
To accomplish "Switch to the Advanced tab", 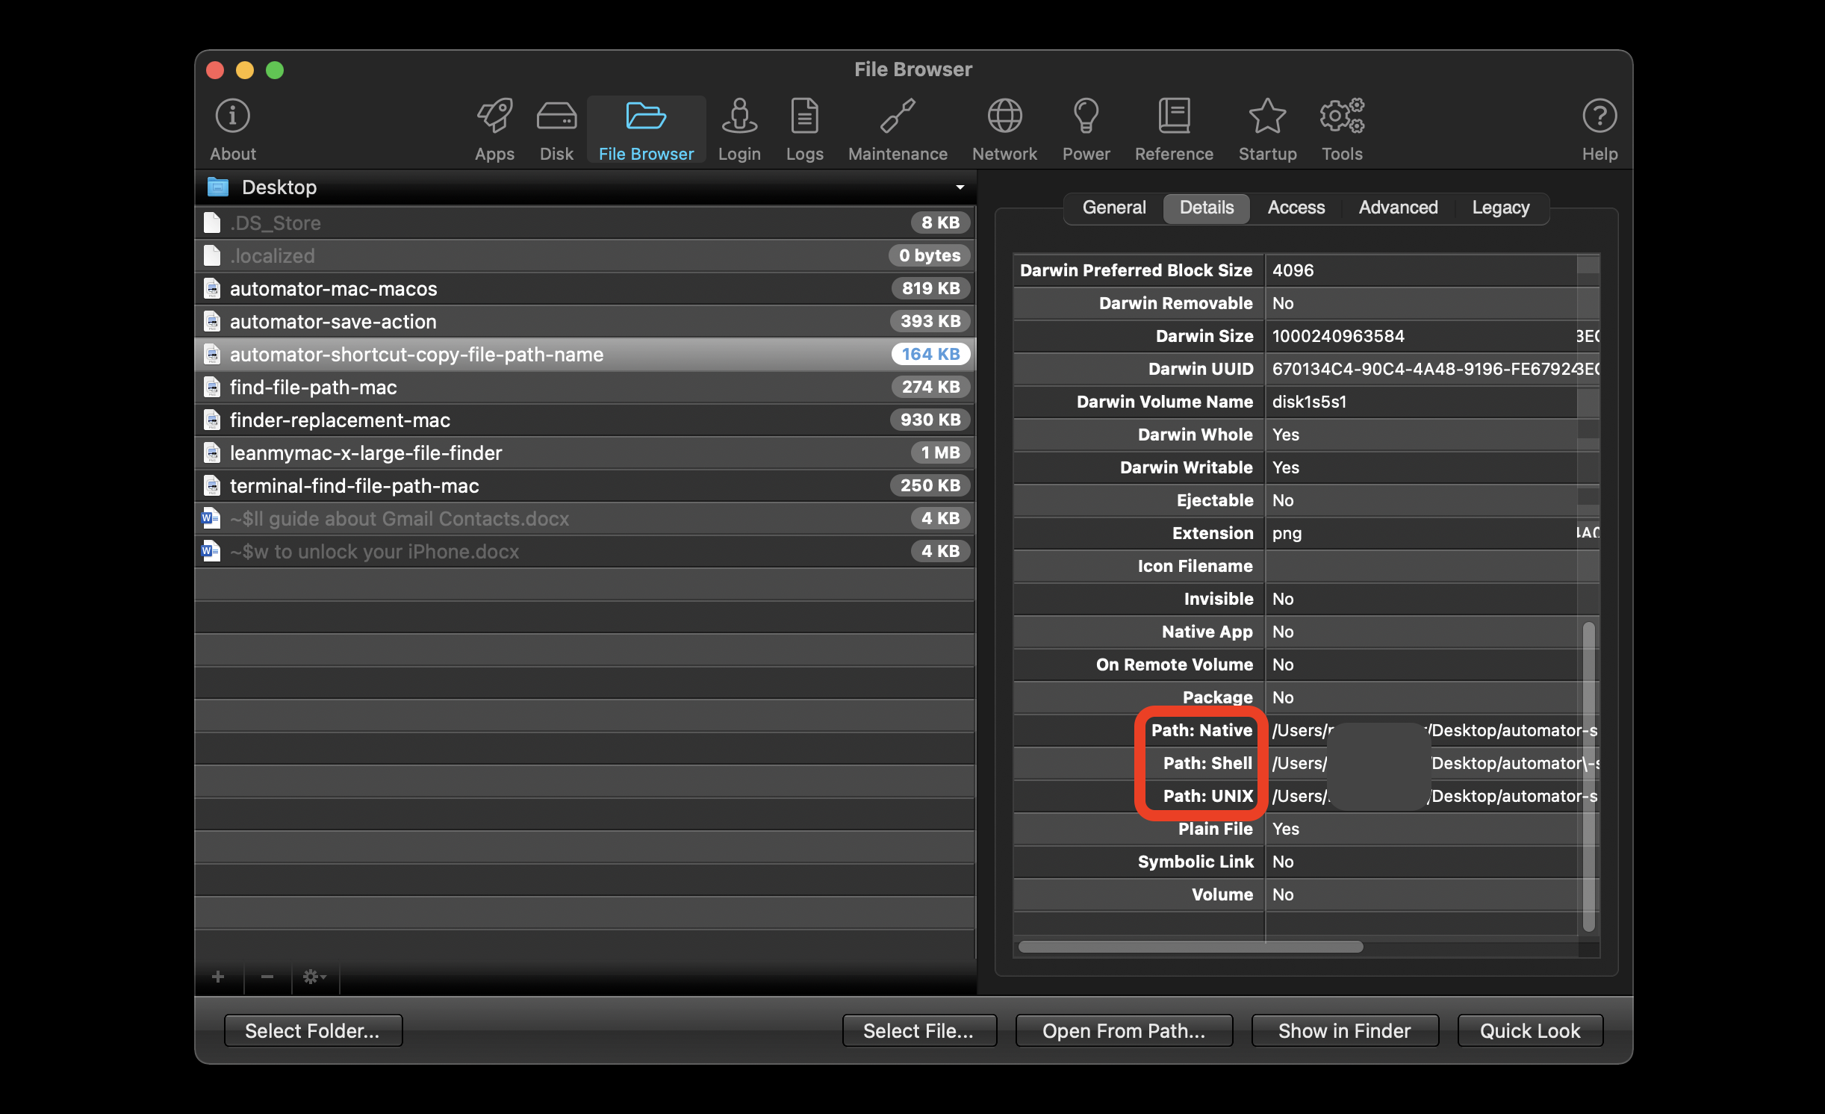I will click(x=1398, y=208).
